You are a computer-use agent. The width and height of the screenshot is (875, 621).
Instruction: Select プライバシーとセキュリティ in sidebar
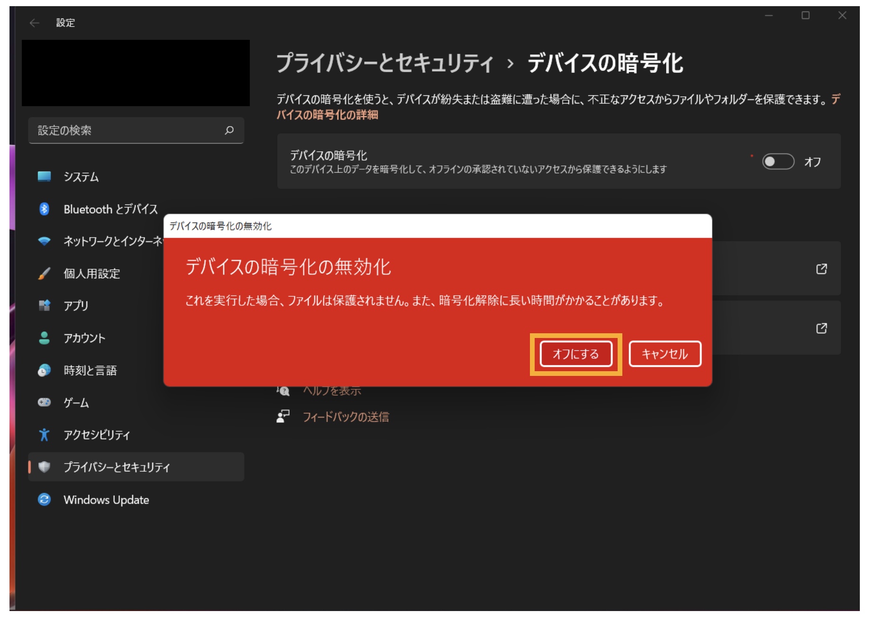pos(136,467)
